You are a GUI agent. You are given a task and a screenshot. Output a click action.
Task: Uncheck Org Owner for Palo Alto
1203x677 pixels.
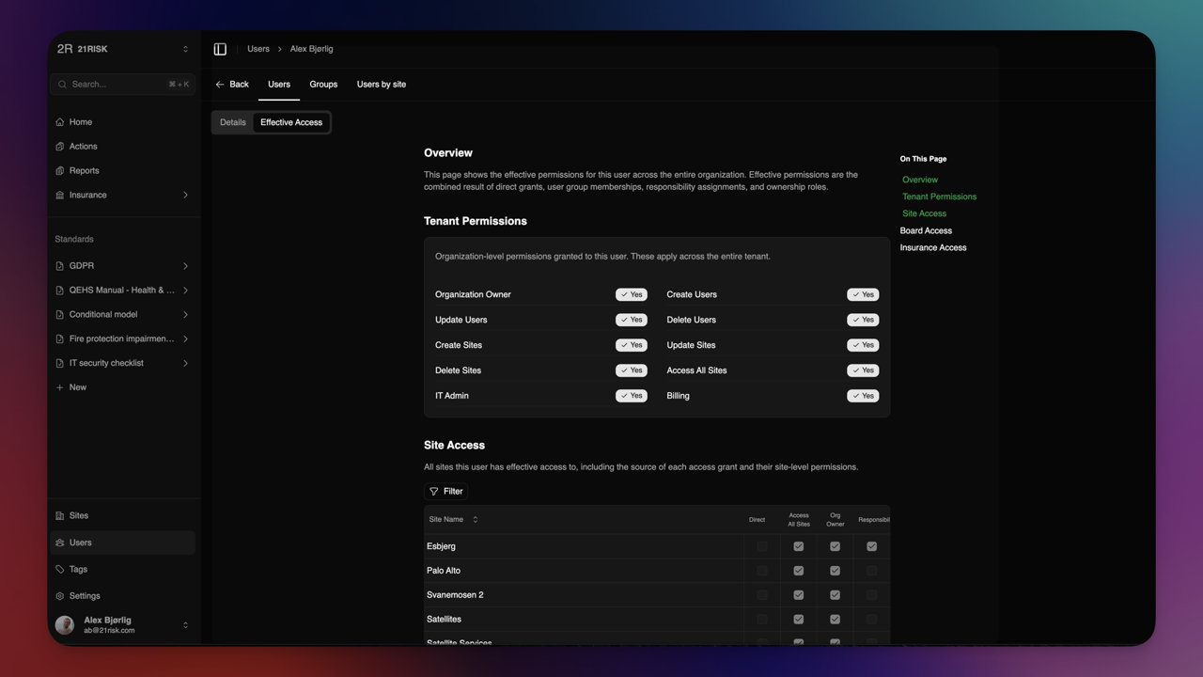pyautogui.click(x=835, y=570)
